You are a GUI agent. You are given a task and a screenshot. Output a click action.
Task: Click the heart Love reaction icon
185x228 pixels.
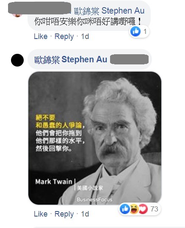(x=143, y=209)
